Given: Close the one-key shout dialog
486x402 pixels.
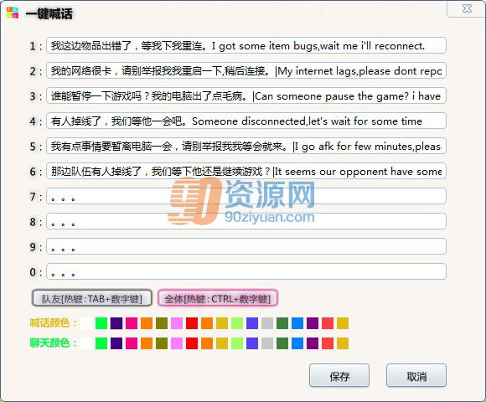Looking at the screenshot, I should click(467, 8).
